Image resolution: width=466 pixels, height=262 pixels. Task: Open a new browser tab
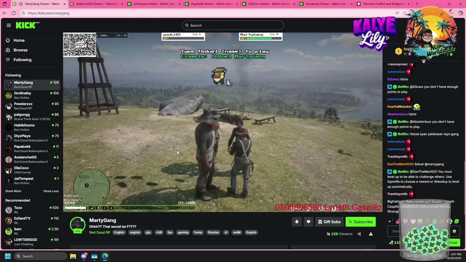[x=416, y=4]
